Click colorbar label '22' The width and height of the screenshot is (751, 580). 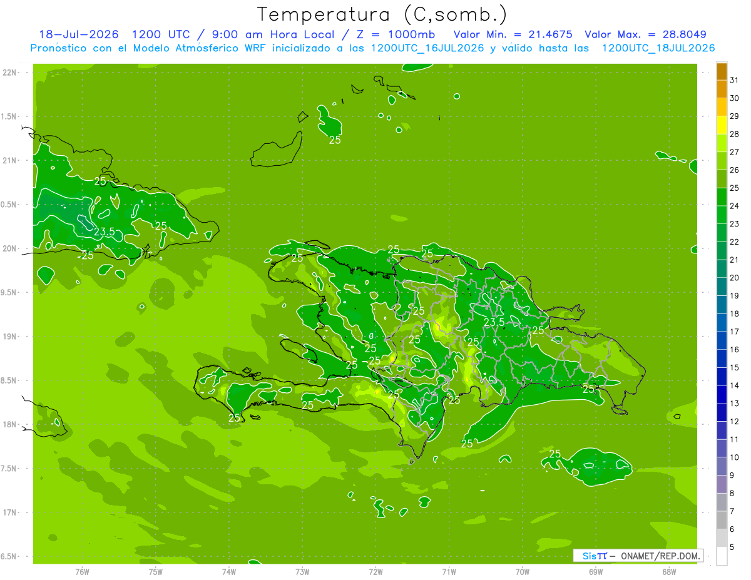point(734,242)
